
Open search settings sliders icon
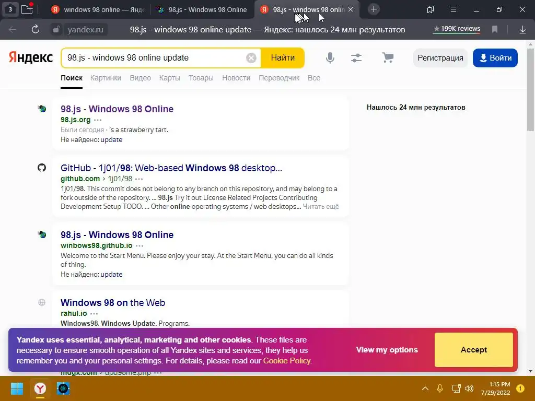click(x=356, y=57)
